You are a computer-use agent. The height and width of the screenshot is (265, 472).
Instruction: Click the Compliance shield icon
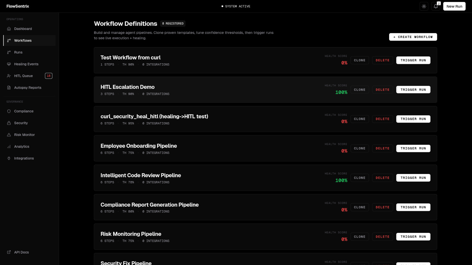pos(9,111)
